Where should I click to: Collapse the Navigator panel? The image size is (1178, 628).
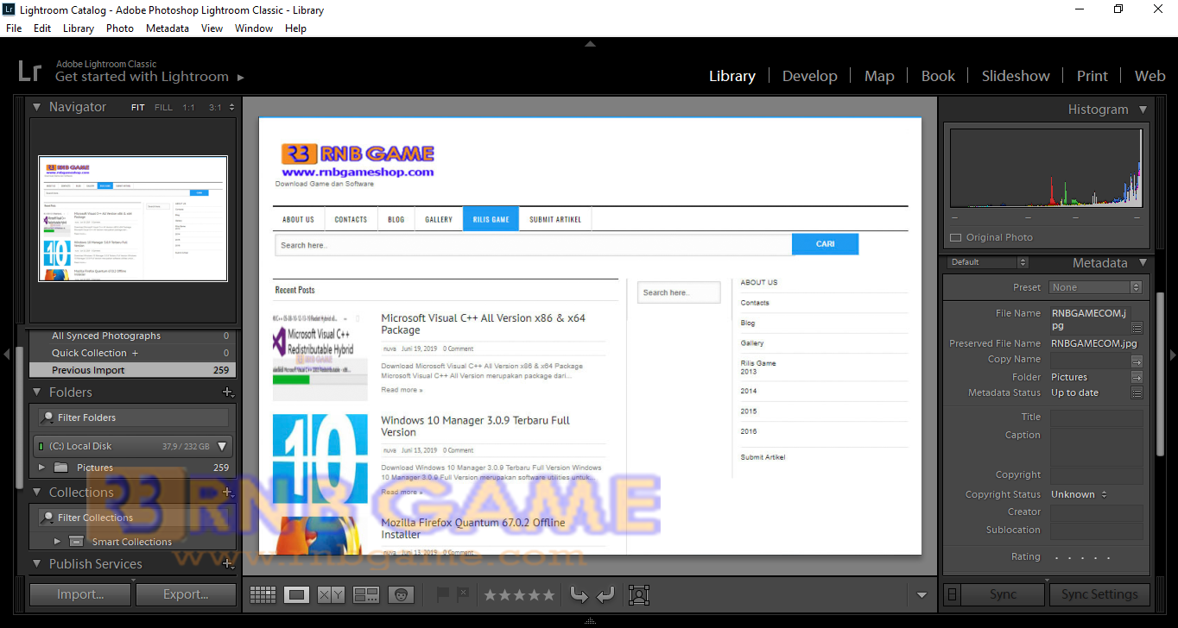(x=37, y=107)
